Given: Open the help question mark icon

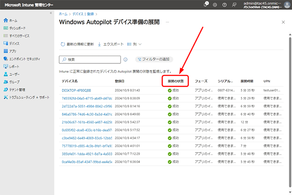Looking at the screenshot, I should coord(224,5).
